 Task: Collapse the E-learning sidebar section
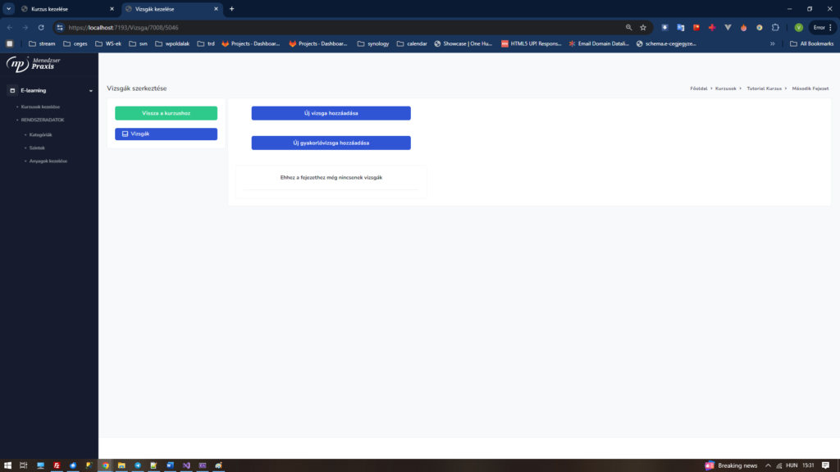pyautogui.click(x=90, y=90)
